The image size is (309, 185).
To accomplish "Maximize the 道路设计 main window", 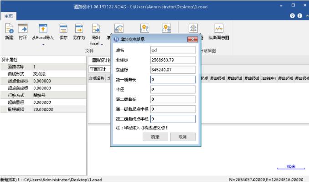I will coord(293,5).
